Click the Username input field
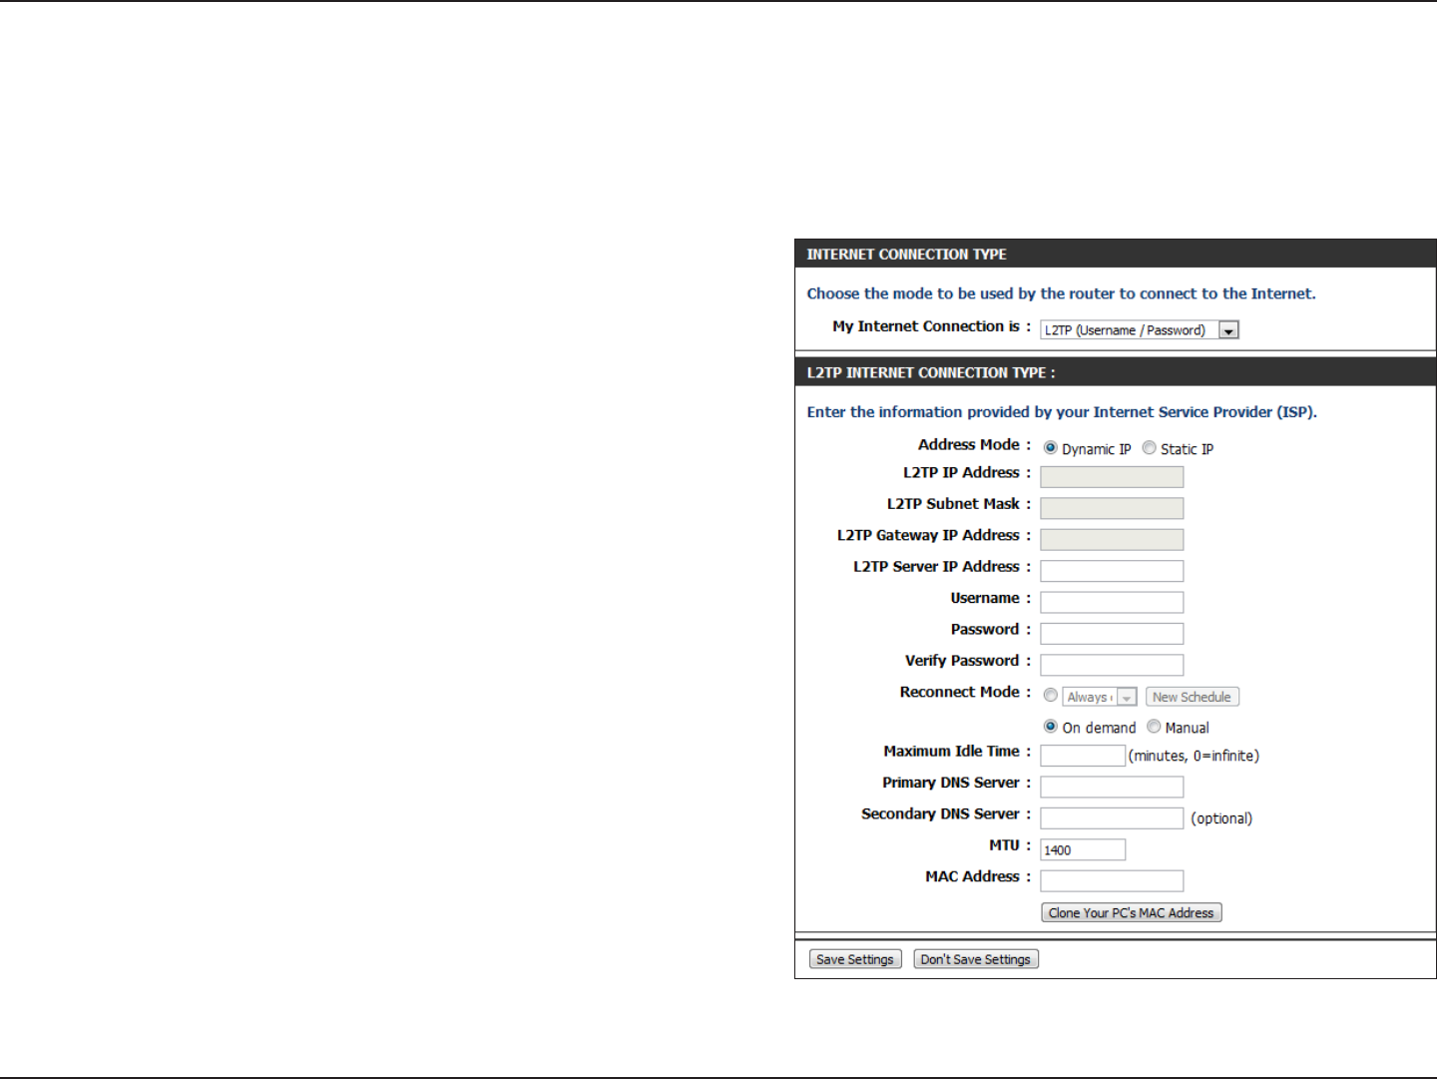The width and height of the screenshot is (1437, 1079). (x=1112, y=602)
